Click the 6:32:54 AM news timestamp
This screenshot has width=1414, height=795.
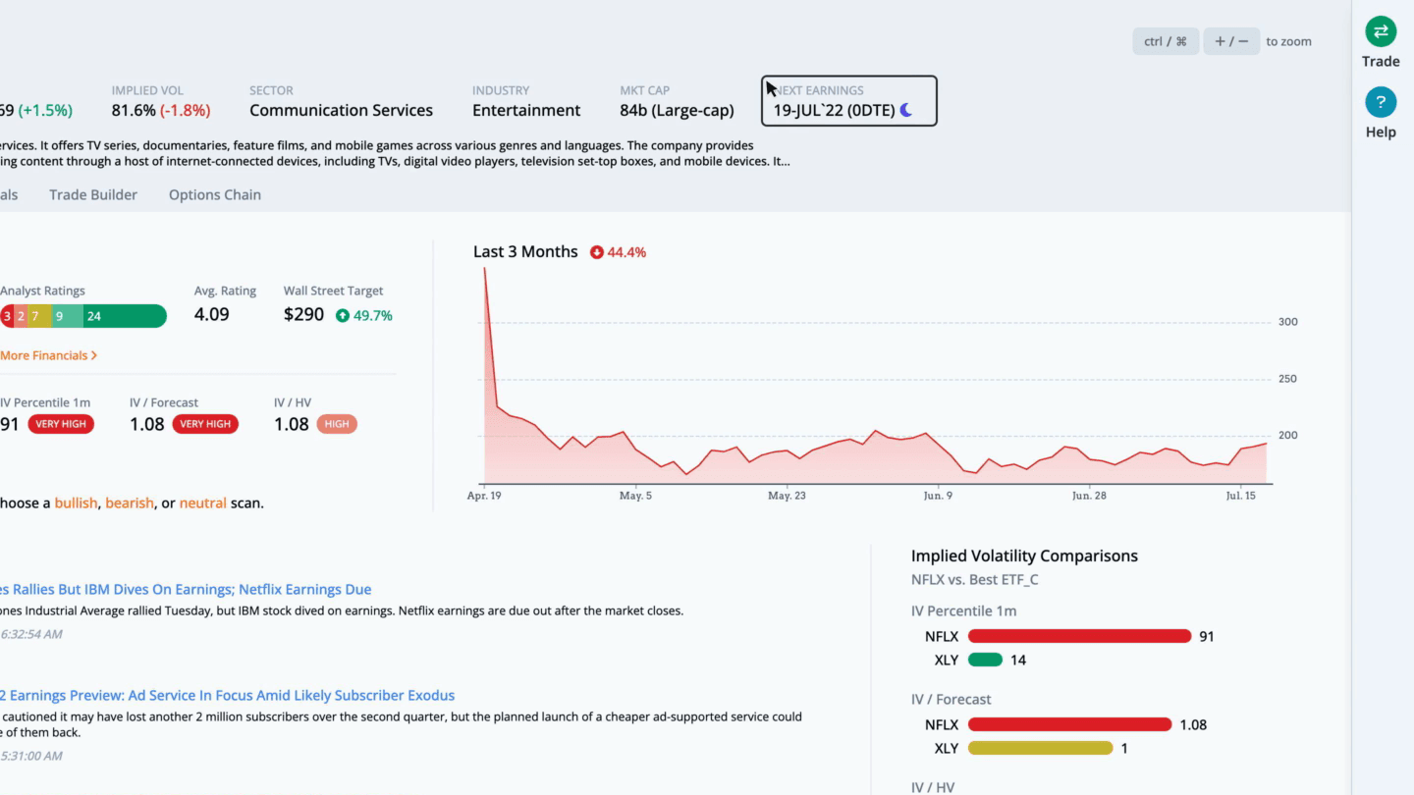click(x=31, y=634)
